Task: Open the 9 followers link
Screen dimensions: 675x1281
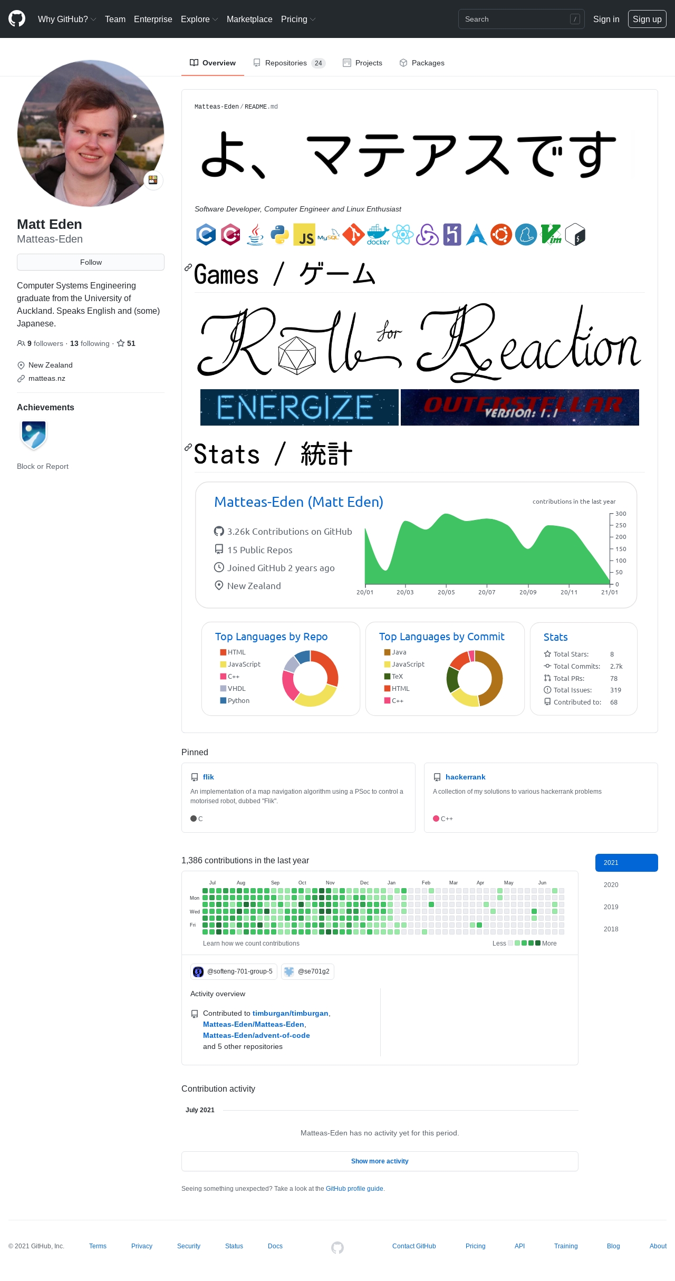Action: point(40,343)
